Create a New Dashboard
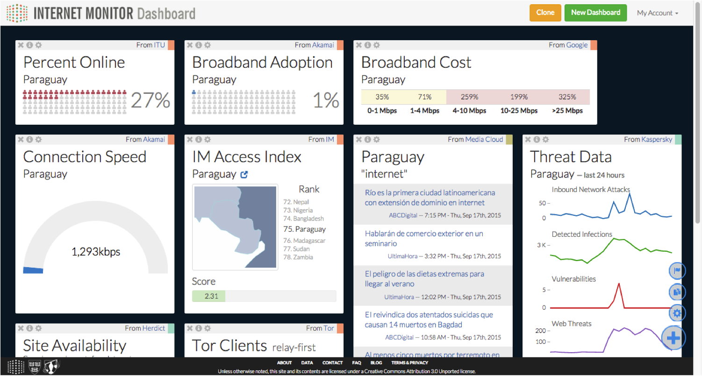This screenshot has width=702, height=376. pos(595,13)
